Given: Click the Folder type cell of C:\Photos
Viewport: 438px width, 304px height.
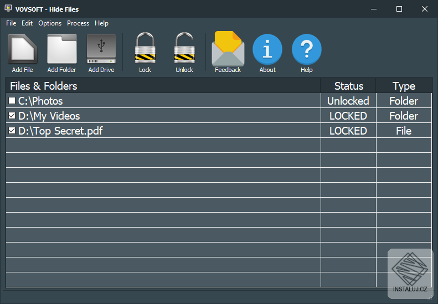Looking at the screenshot, I should pos(404,101).
